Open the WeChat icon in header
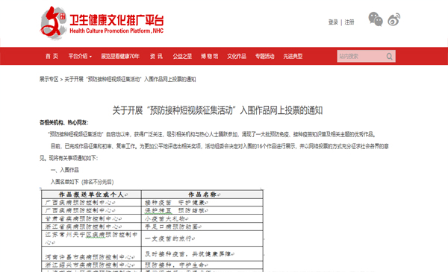 (x=376, y=19)
